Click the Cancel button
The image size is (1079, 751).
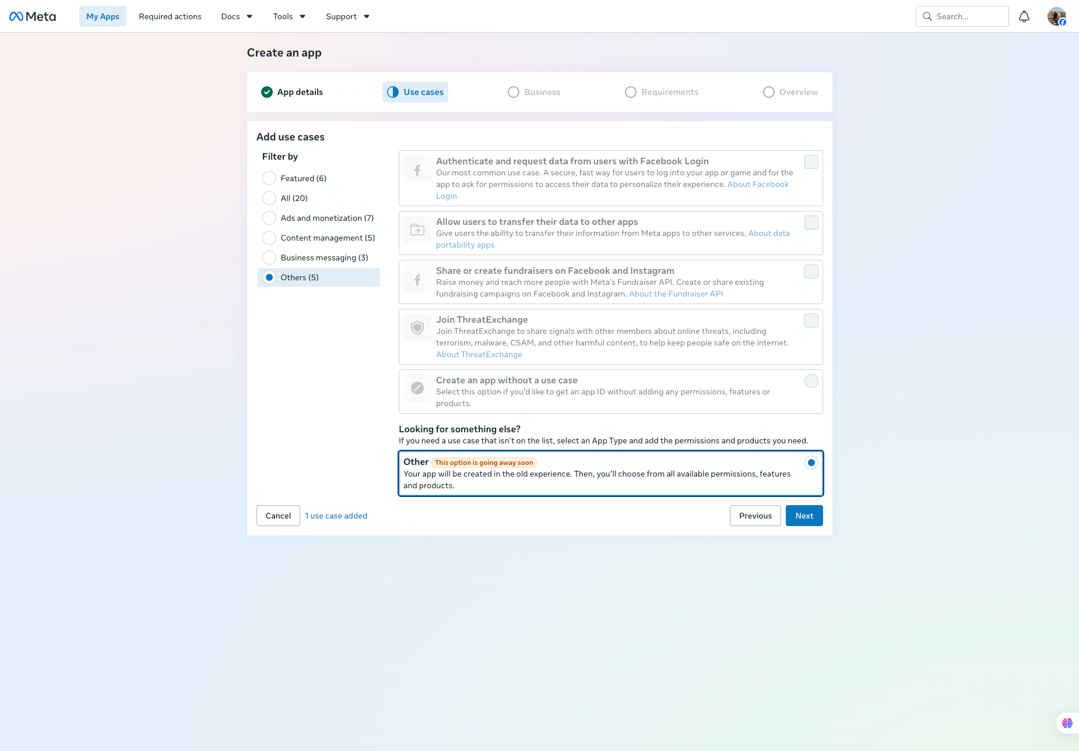tap(278, 516)
